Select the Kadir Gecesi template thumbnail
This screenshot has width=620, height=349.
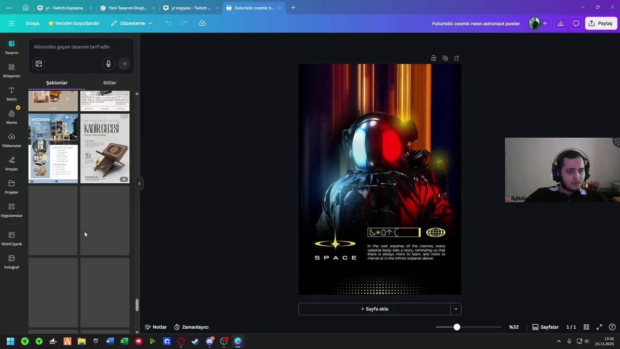pyautogui.click(x=105, y=148)
